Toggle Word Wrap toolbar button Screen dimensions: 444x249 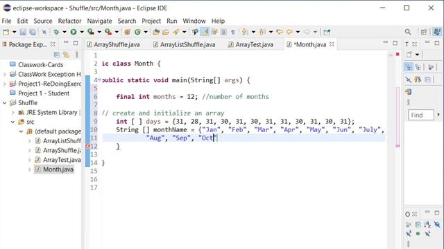[x=214, y=33]
